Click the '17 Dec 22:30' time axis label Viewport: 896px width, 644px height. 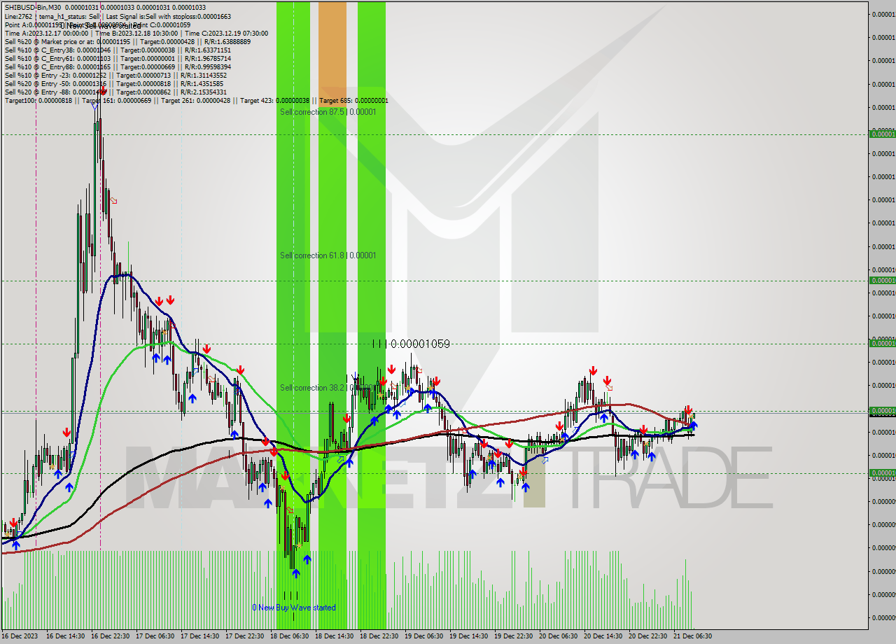[x=244, y=636]
